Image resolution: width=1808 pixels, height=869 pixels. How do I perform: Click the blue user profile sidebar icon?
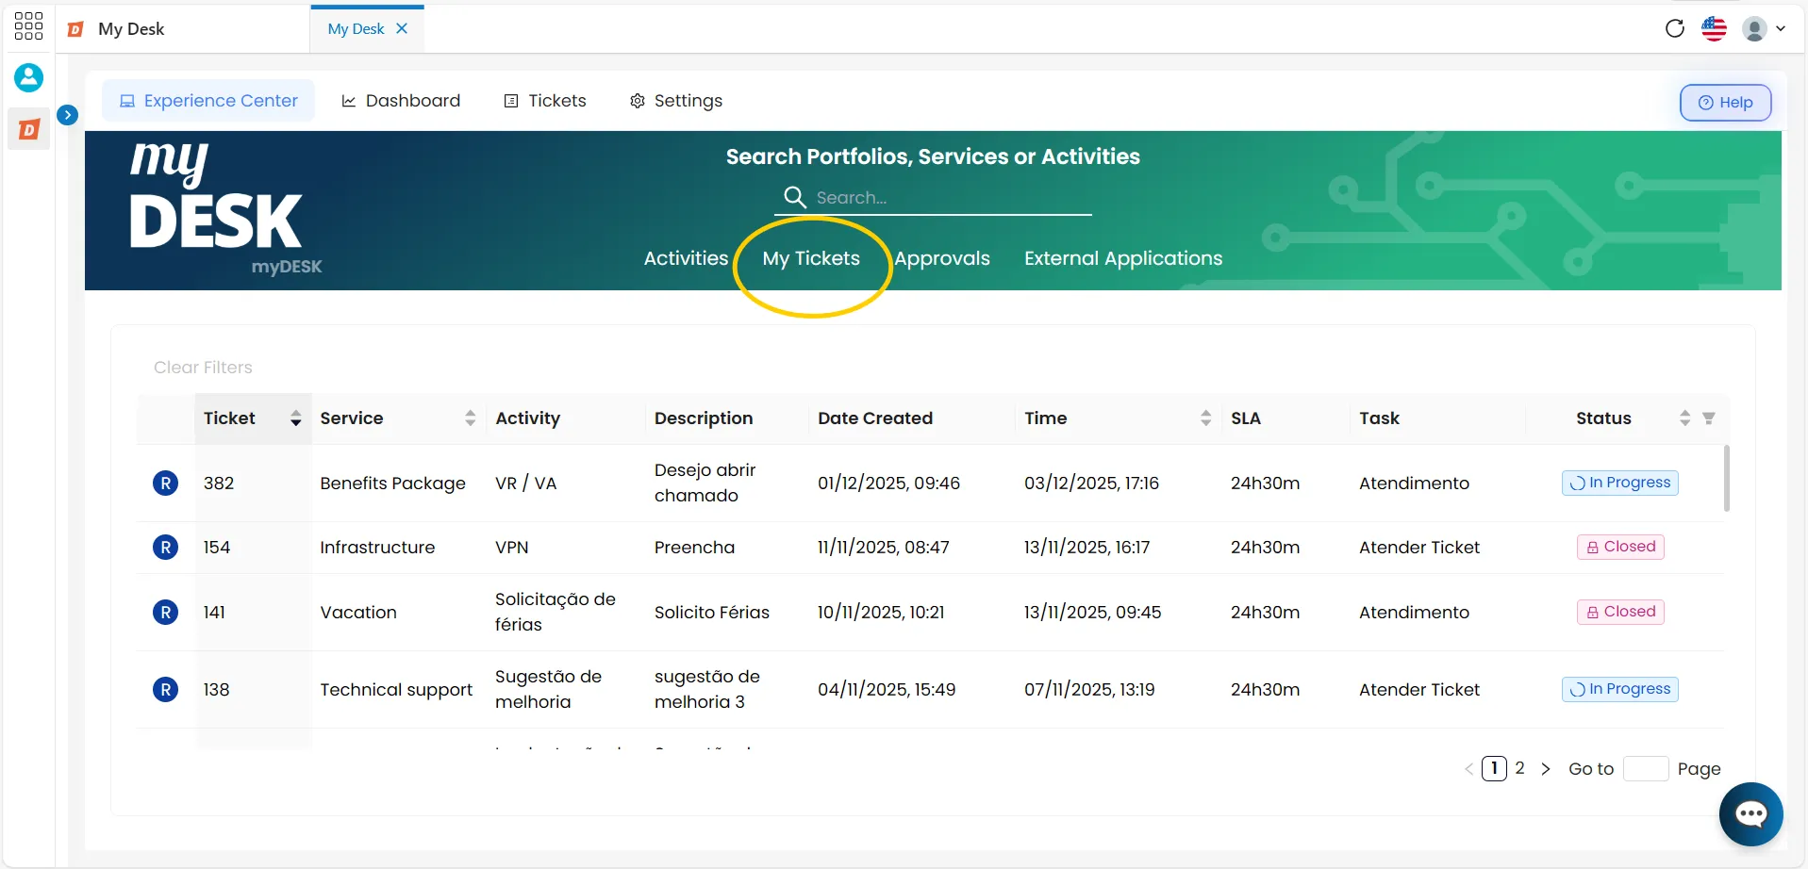(28, 77)
